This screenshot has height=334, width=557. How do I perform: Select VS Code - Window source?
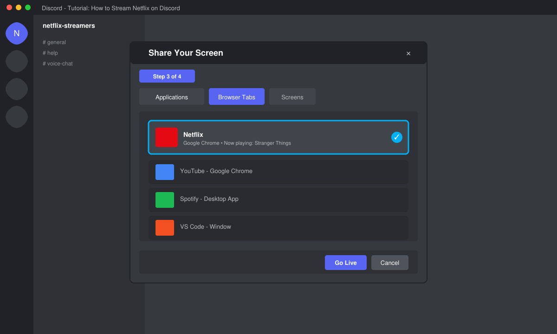[278, 228]
